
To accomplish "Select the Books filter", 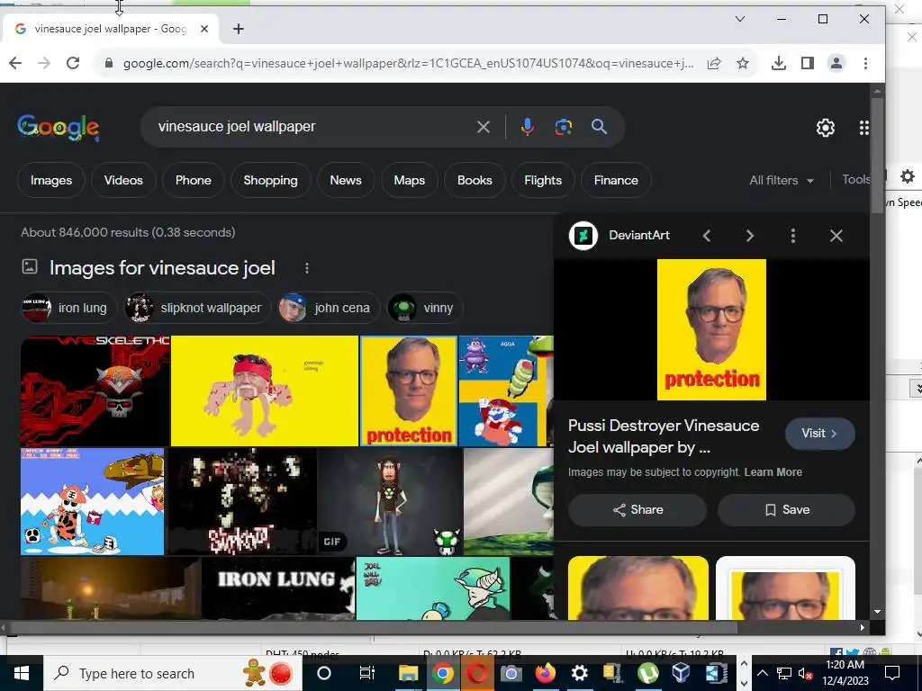I will tap(475, 180).
